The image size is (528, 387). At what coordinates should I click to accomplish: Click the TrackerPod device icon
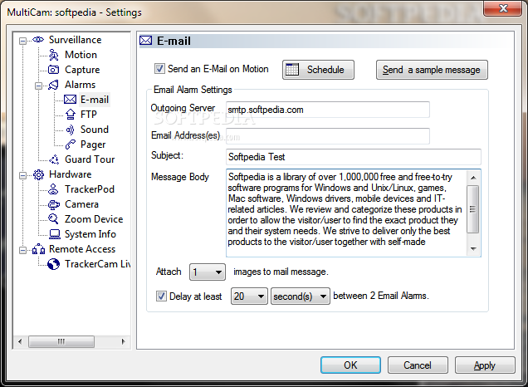(x=53, y=189)
